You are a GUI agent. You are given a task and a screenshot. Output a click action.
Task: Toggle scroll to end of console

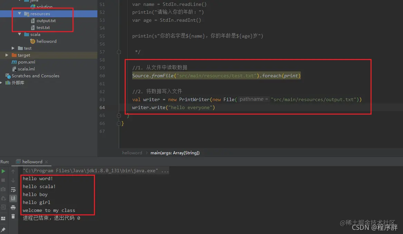(x=13, y=198)
